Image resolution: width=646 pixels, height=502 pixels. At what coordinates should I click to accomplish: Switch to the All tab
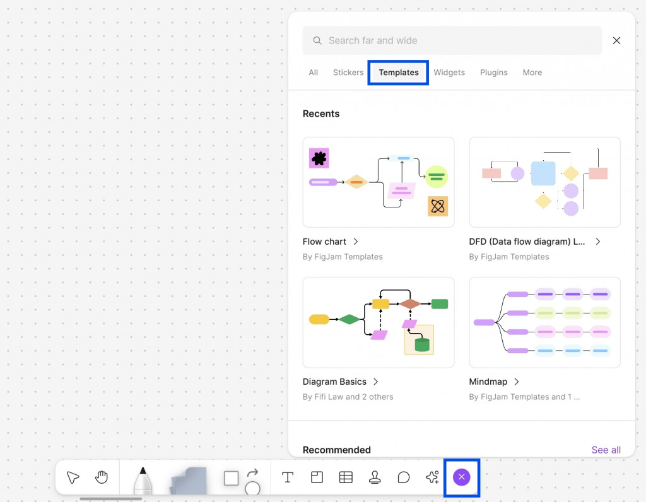tap(313, 73)
